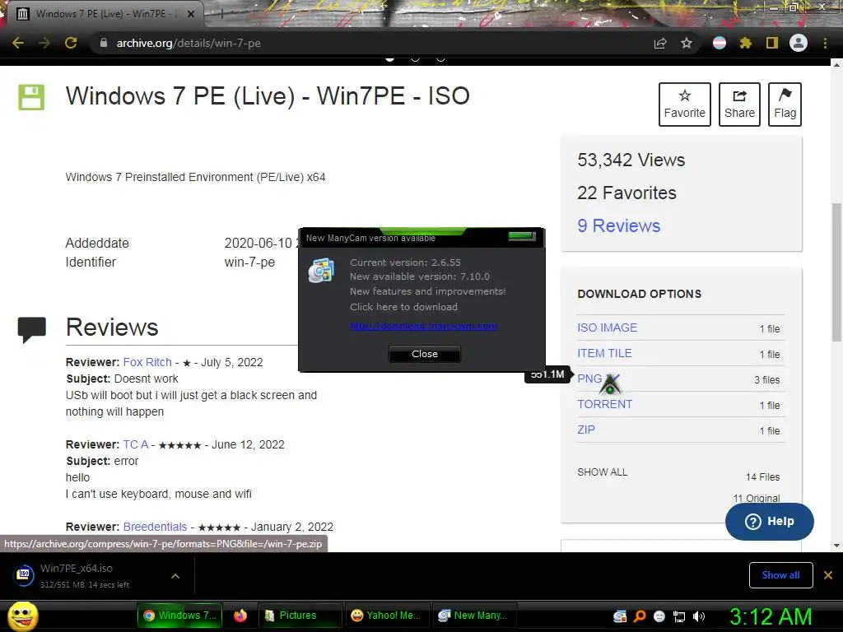Click the green button on ManyCam title bar
The height and width of the screenshot is (632, 843).
[x=521, y=236]
